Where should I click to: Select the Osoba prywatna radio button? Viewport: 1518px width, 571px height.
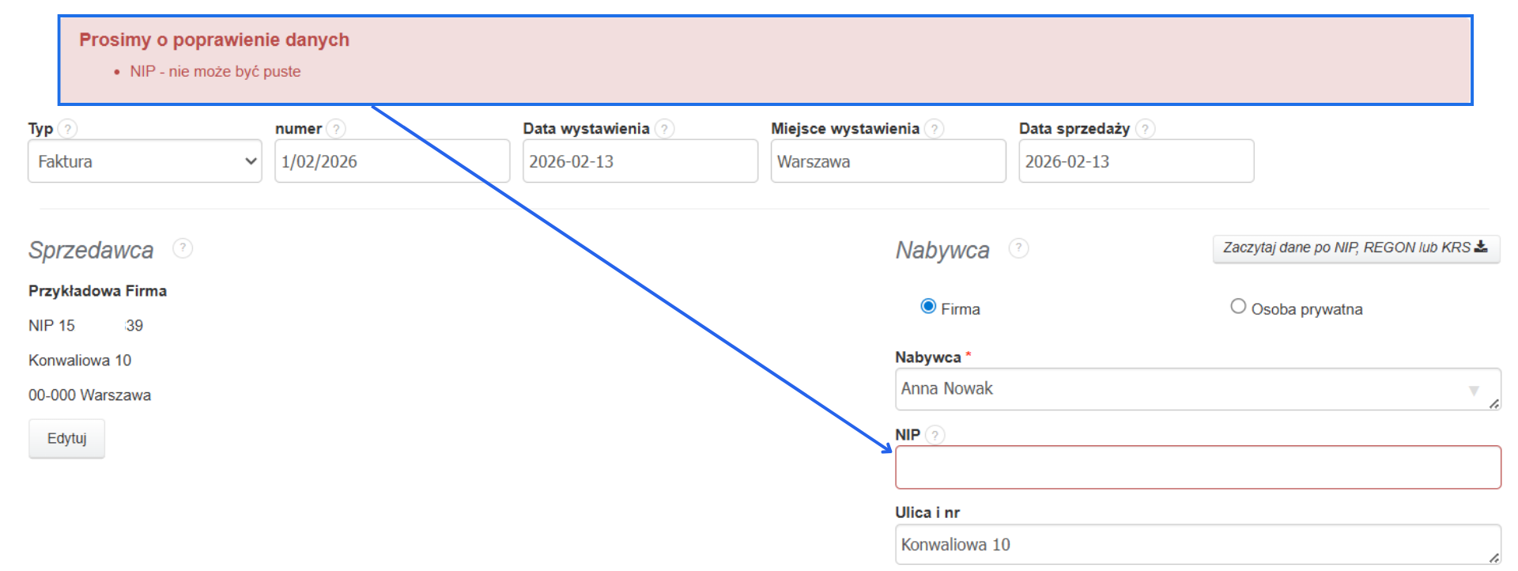pyautogui.click(x=1238, y=307)
